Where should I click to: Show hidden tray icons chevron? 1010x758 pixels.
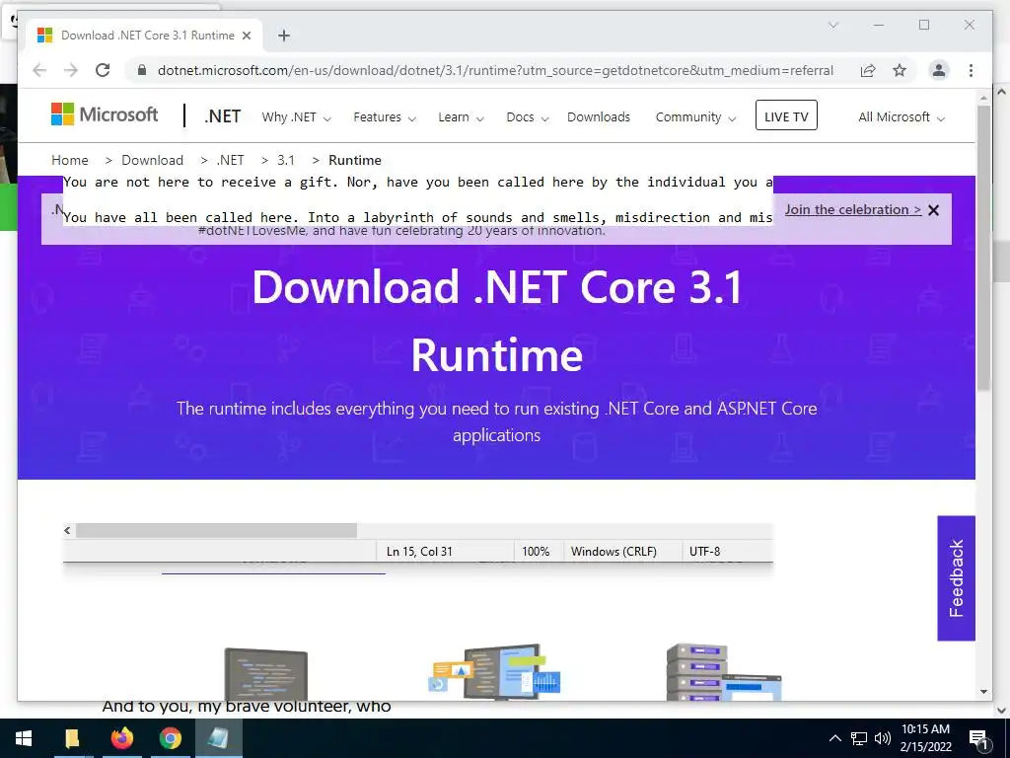(834, 738)
